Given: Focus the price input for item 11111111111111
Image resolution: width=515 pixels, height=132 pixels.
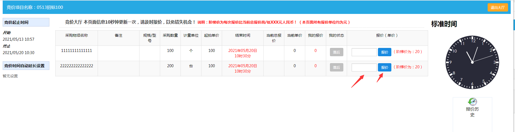Looking at the screenshot, I should point(364,52).
